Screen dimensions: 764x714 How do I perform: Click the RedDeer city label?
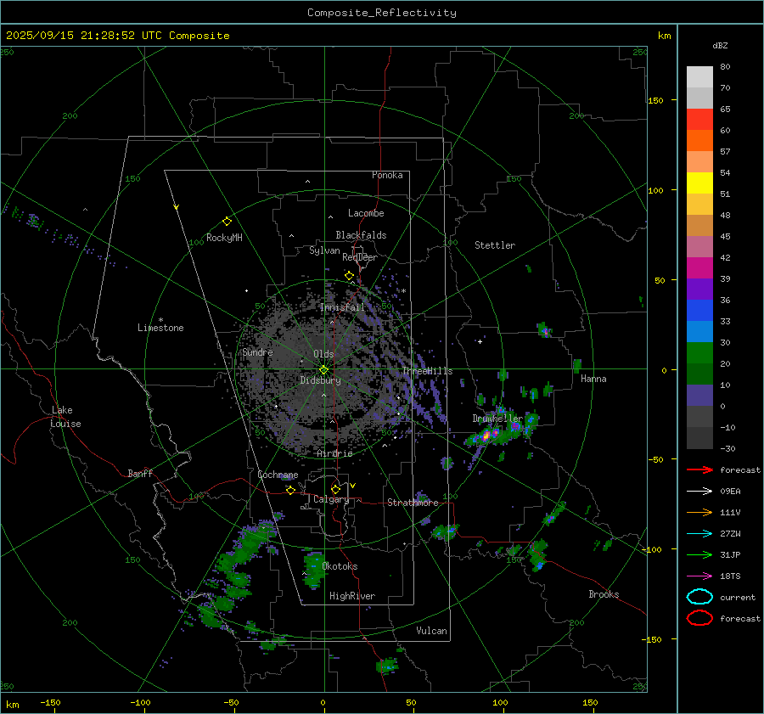click(360, 257)
